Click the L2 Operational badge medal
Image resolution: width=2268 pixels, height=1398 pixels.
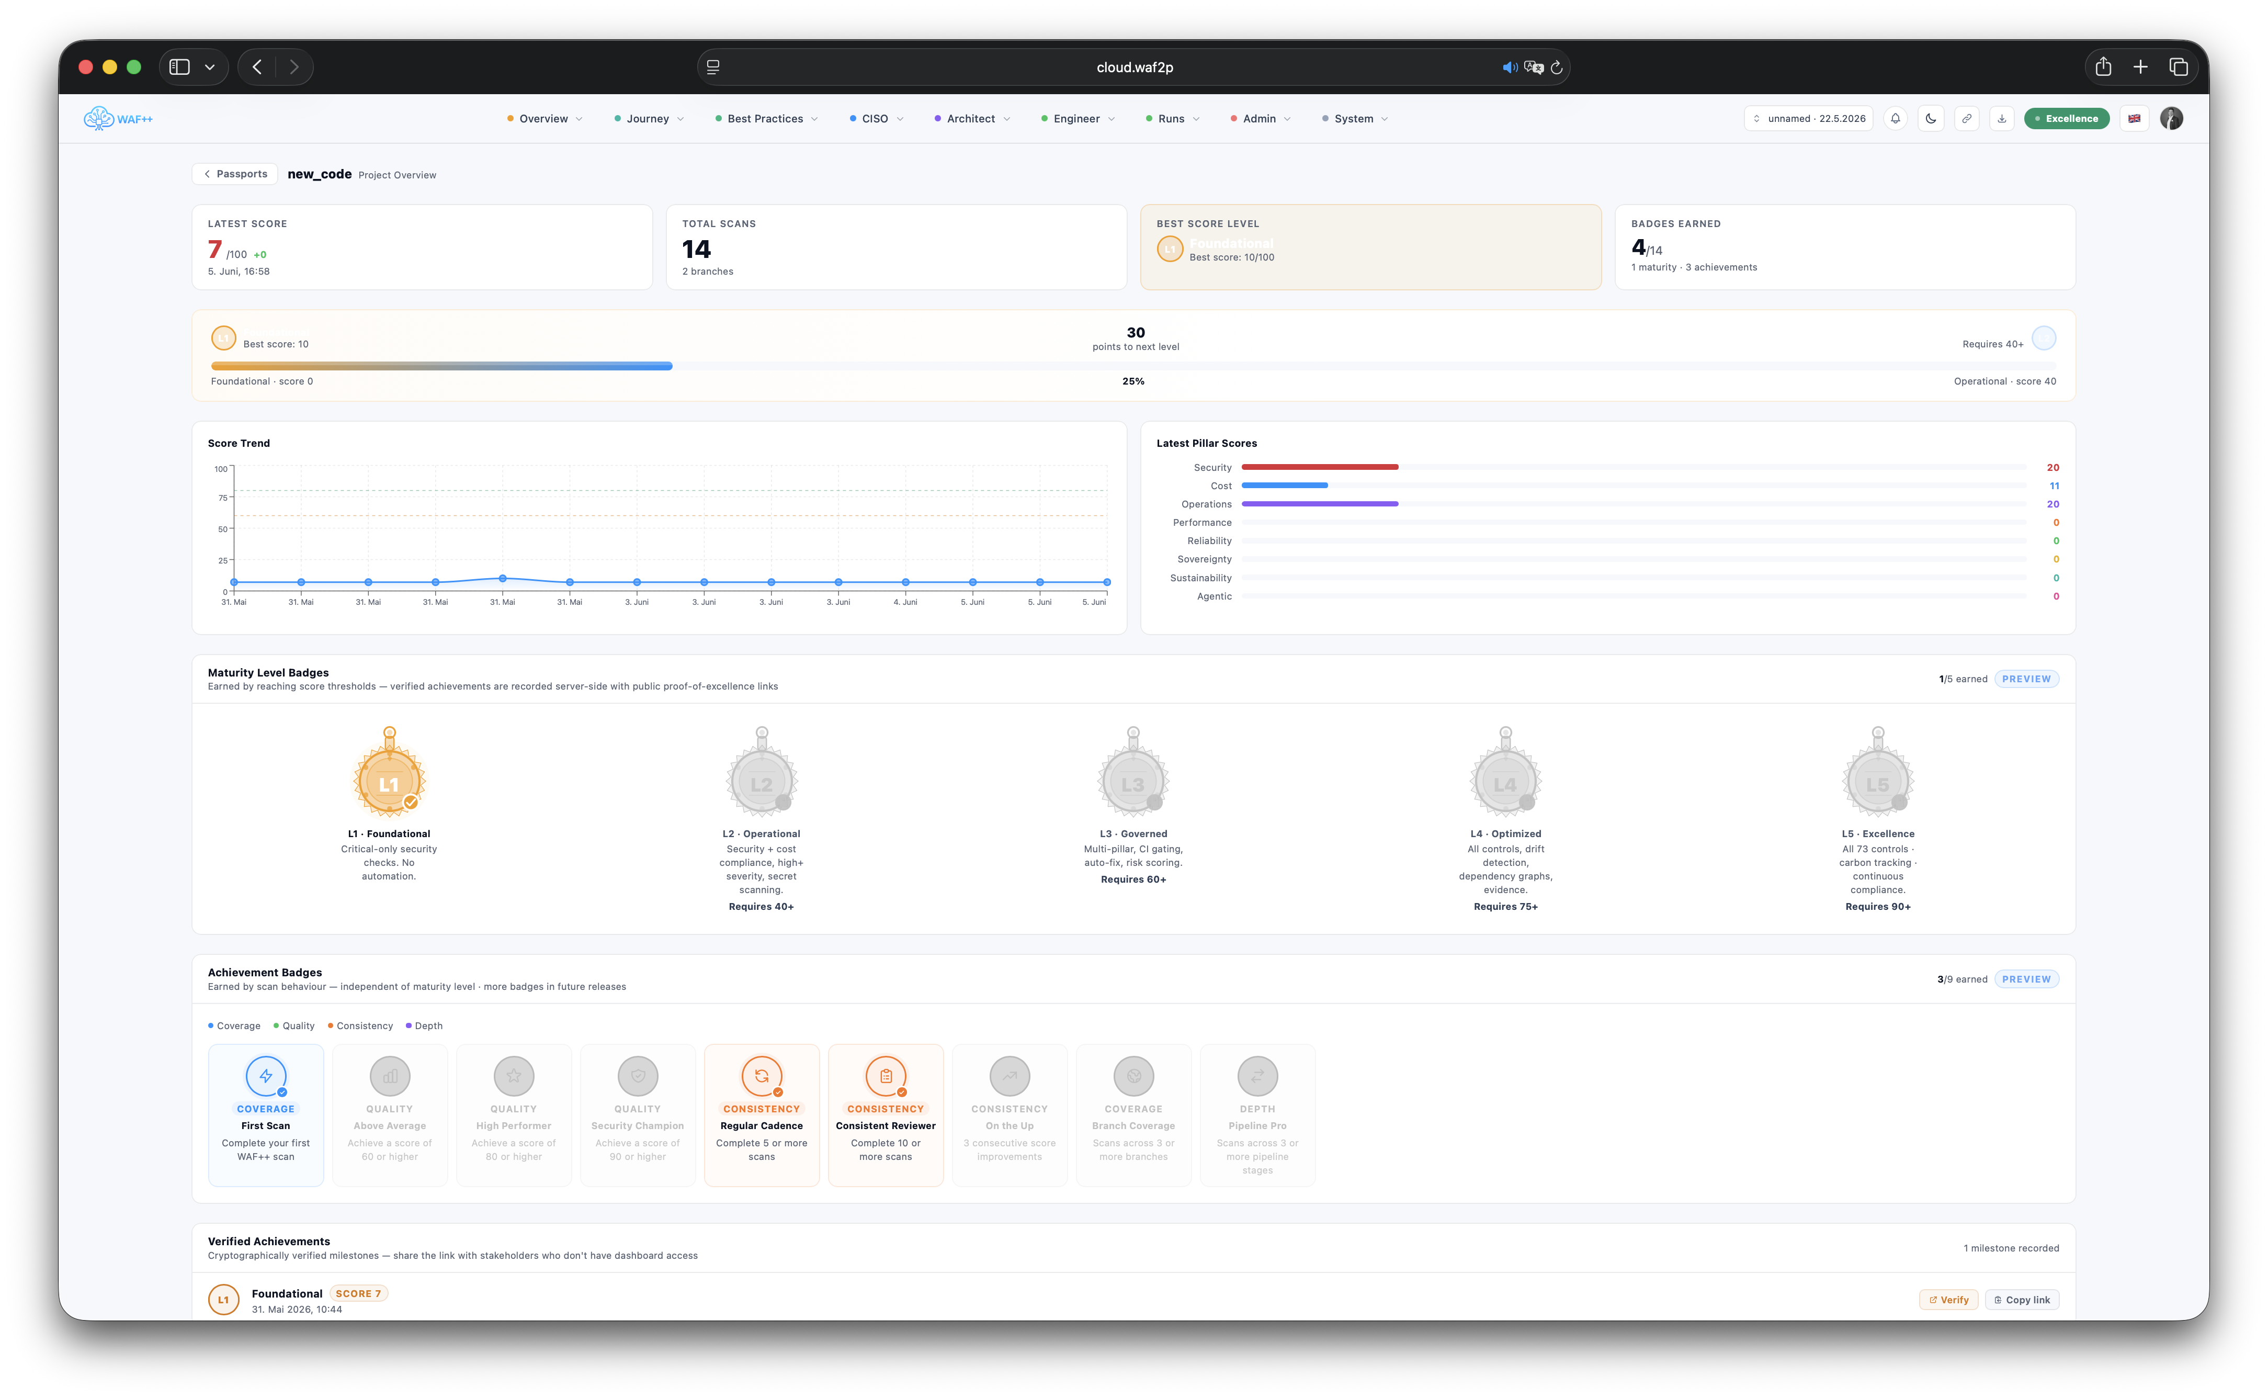coord(762,773)
